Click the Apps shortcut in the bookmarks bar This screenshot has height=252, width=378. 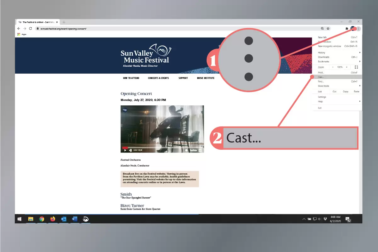tap(22, 34)
